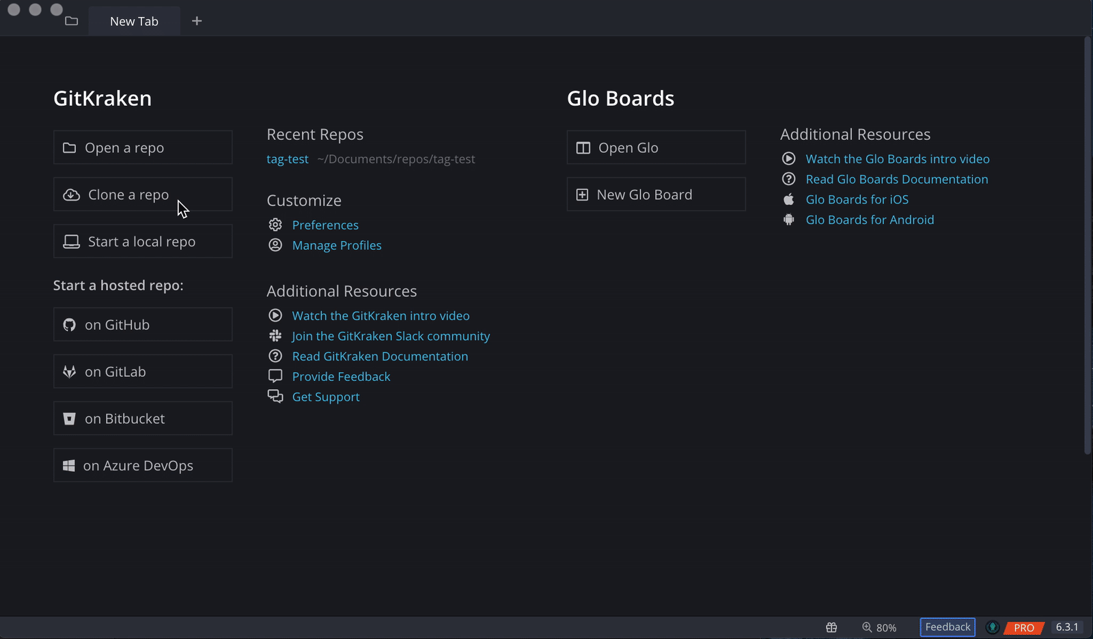
Task: Click play icon beside GitKraken intro video
Action: point(275,315)
